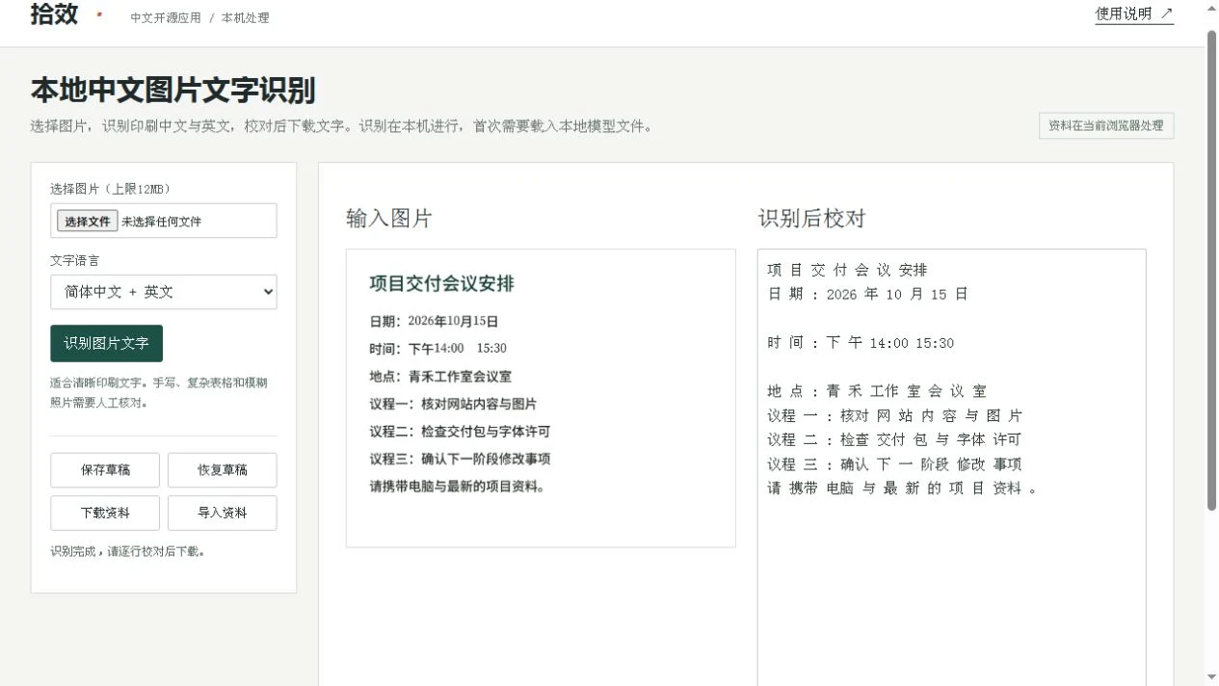
Task: Place cursor on the 时间 line in the text box
Action: (861, 343)
